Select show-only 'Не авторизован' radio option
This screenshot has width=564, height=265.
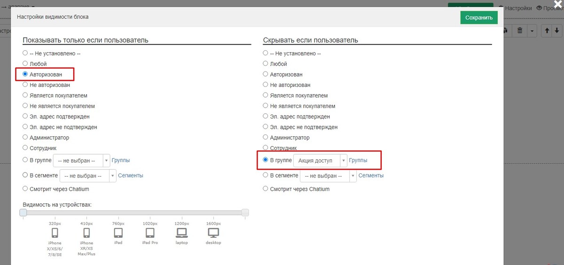[25, 85]
